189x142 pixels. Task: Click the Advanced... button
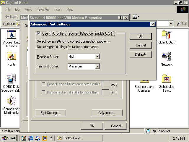(x=107, y=113)
